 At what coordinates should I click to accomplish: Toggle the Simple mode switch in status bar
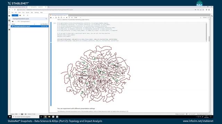tap(16, 114)
